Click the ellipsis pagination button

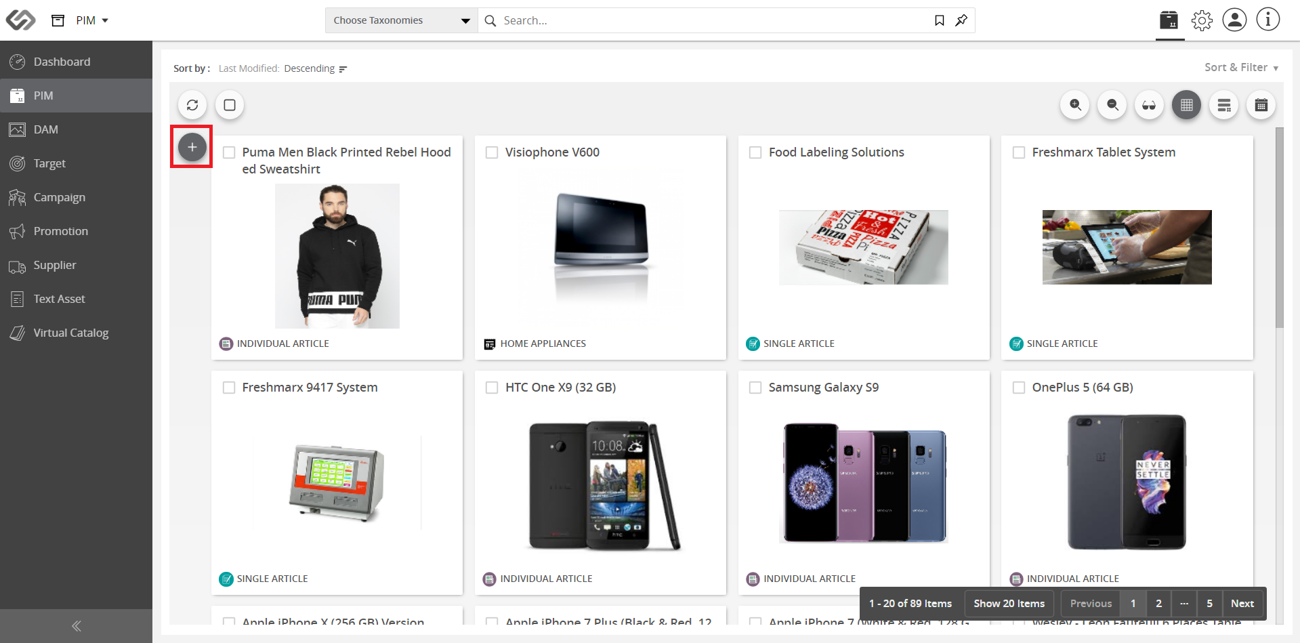pyautogui.click(x=1184, y=603)
